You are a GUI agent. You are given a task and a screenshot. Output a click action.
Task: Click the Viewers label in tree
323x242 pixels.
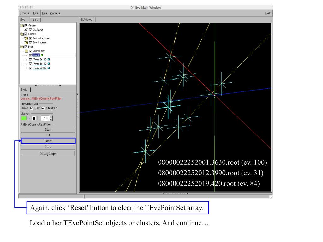(x=32, y=26)
